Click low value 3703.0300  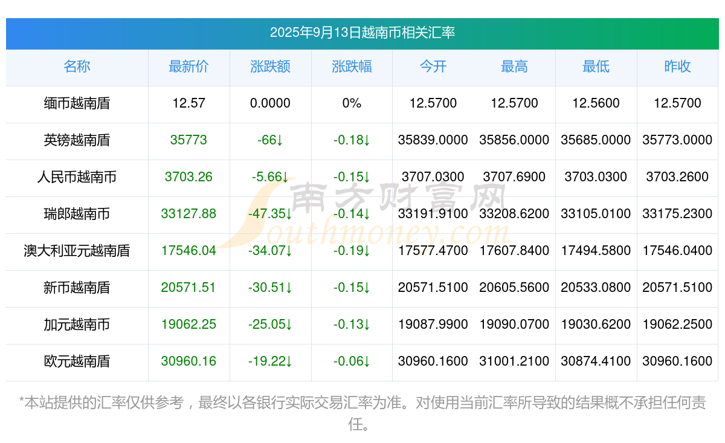pos(596,177)
